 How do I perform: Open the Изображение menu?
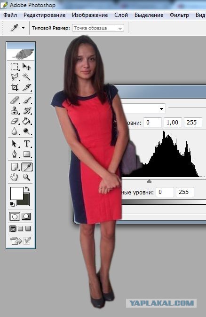click(x=90, y=15)
